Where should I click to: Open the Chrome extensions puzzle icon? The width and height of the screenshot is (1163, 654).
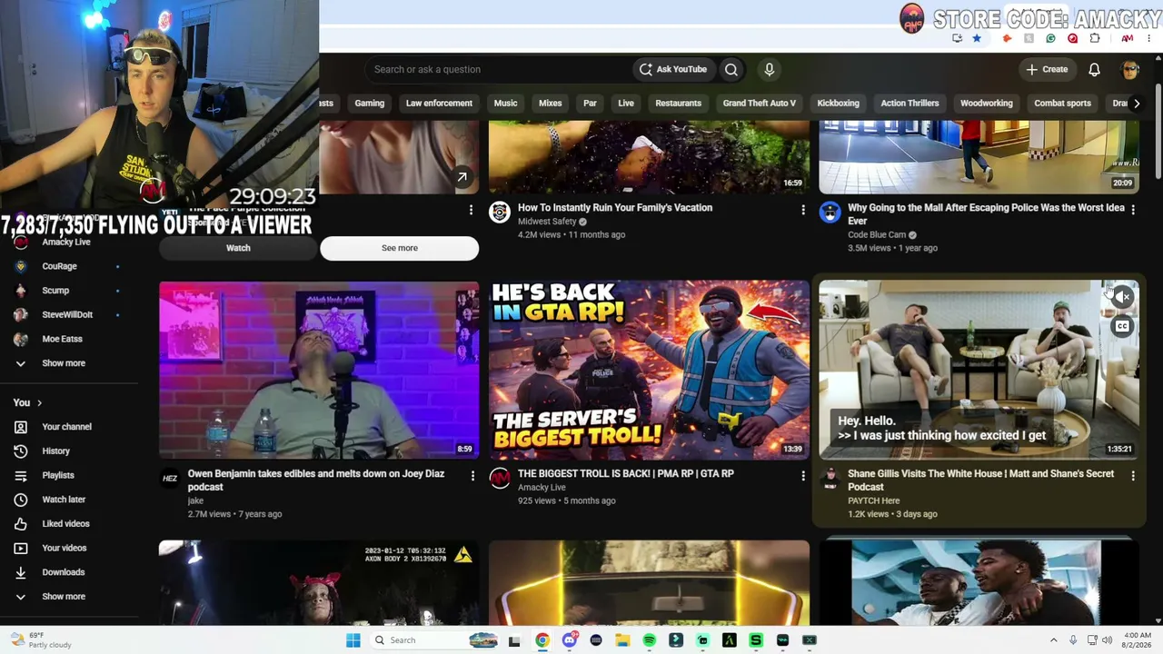pyautogui.click(x=1095, y=38)
